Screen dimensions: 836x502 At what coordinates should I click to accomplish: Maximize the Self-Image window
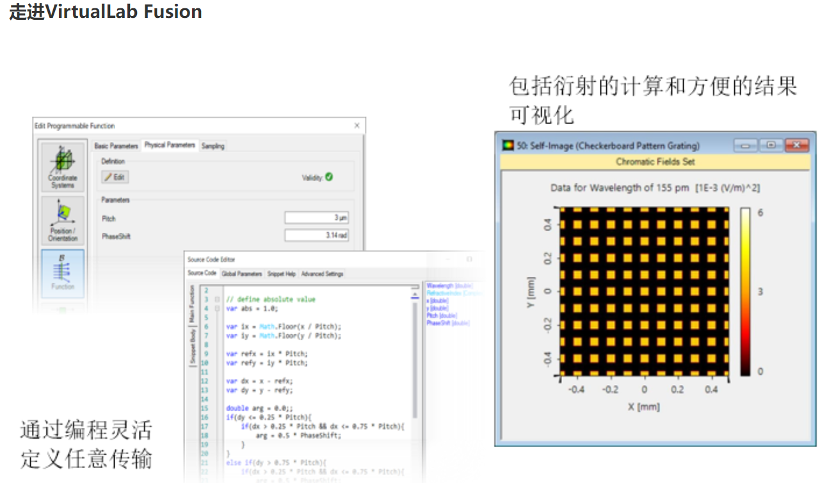[x=771, y=145]
